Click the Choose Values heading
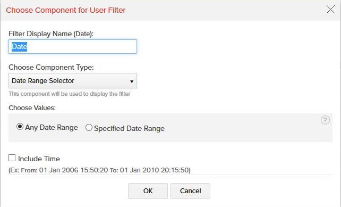The height and width of the screenshot is (207, 341). (x=32, y=108)
